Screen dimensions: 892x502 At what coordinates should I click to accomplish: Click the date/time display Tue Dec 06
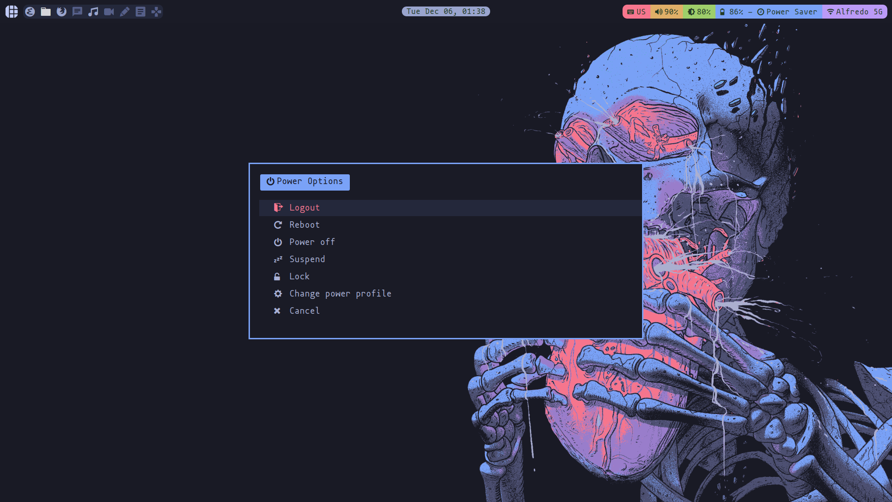pos(446,11)
